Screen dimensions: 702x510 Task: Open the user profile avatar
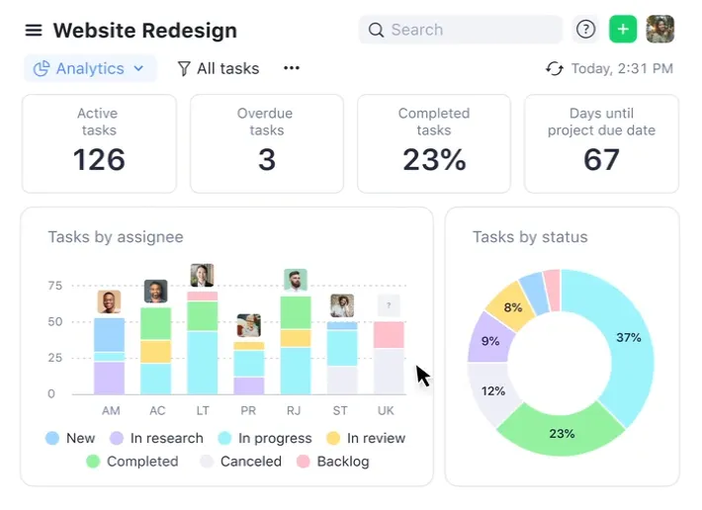[x=659, y=30]
